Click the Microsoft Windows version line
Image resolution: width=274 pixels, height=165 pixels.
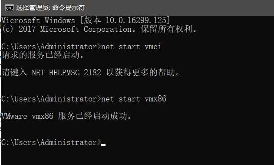tap(86, 20)
